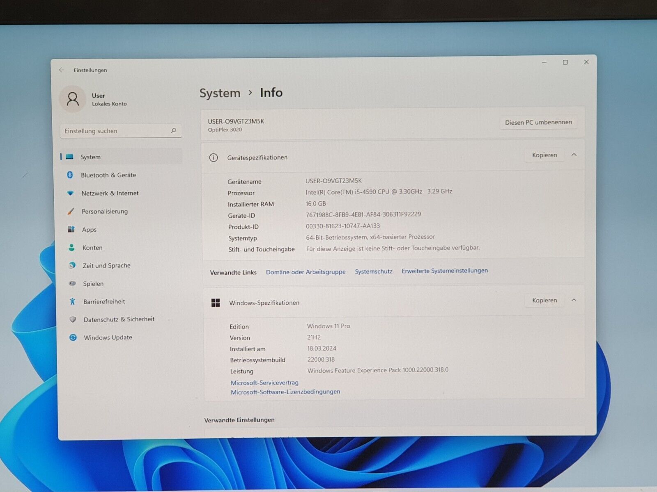Copy device specs with Kopieren button

544,155
